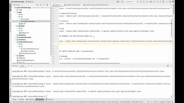Open Terminal panel settings gear
This screenshot has height=103, width=184.
[168, 66]
